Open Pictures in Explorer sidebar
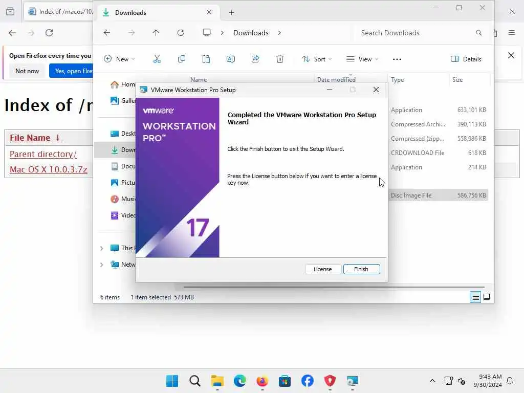The image size is (524, 393). click(123, 183)
